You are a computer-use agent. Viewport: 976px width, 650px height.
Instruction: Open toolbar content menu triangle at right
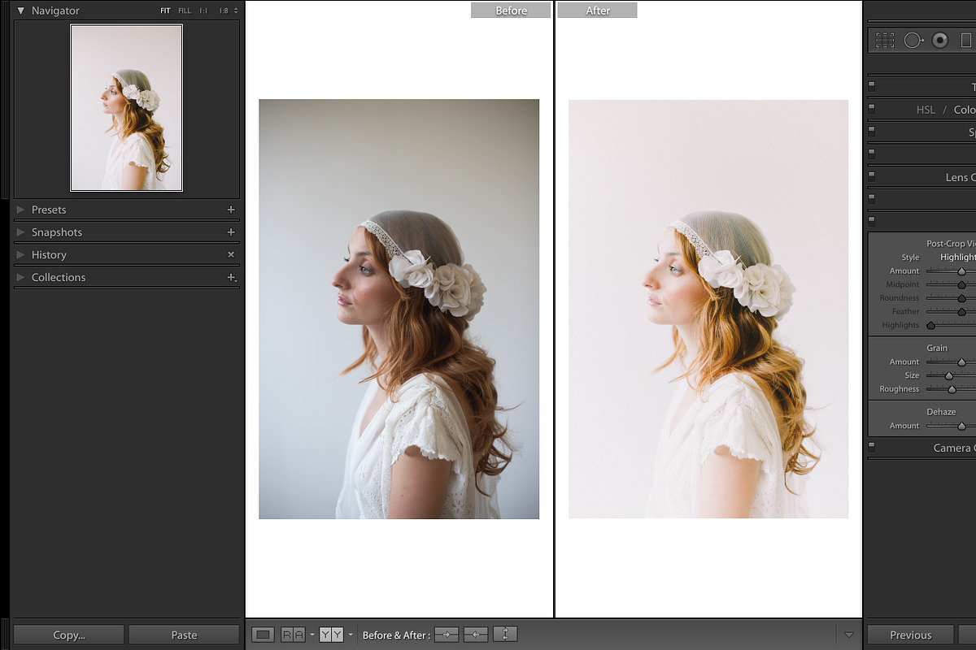click(x=849, y=635)
